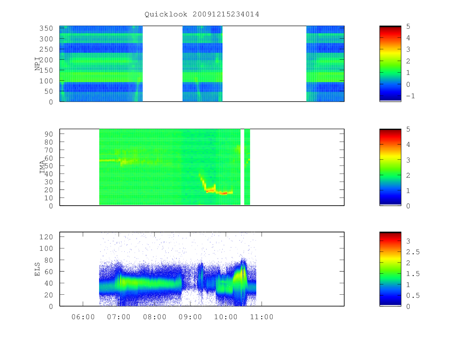Click the 06:00 time axis tick label
This screenshot has height=344, width=459.
click(83, 317)
